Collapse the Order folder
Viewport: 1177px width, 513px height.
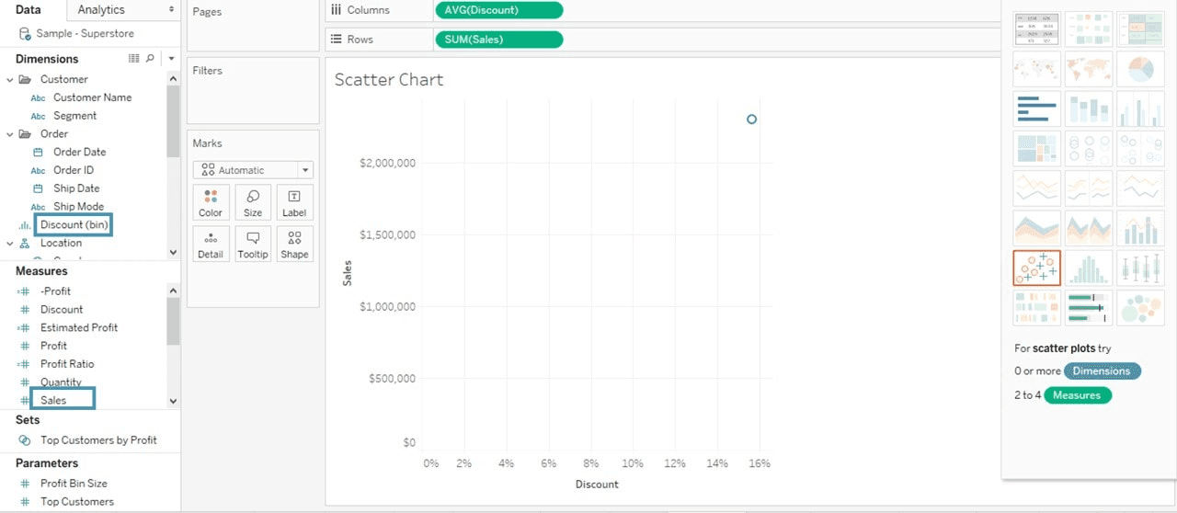click(x=10, y=134)
